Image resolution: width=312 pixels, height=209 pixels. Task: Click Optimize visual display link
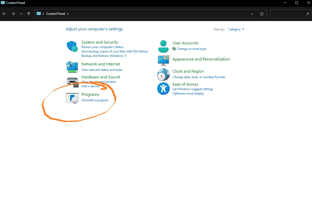pyautogui.click(x=188, y=93)
